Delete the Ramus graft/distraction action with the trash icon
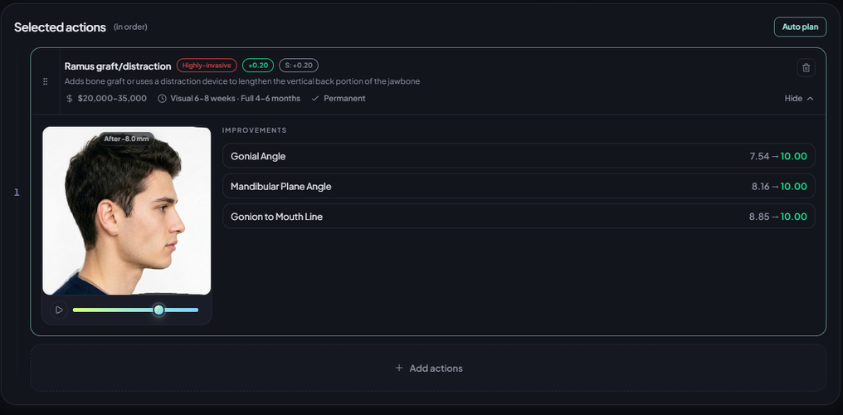Viewport: 843px width, 415px height. tap(806, 68)
